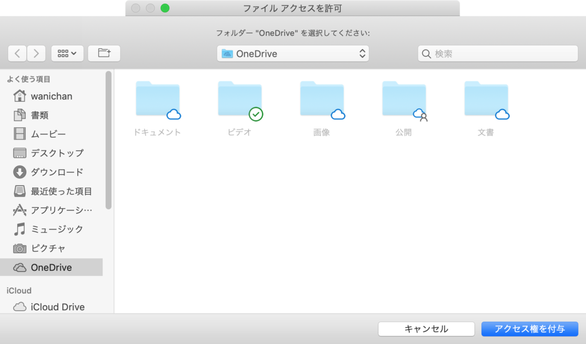The height and width of the screenshot is (344, 586).
Task: Click the 検索 search field
Action: pyautogui.click(x=498, y=54)
